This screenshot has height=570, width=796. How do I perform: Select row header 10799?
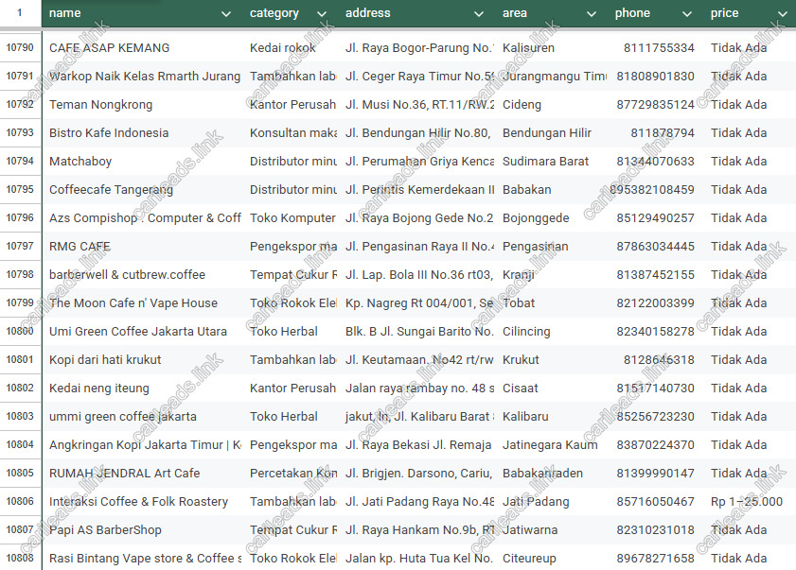(20, 302)
